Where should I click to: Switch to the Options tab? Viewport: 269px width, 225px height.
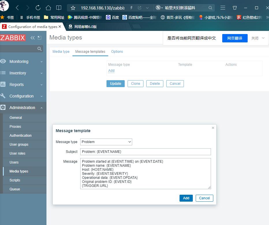click(x=117, y=51)
